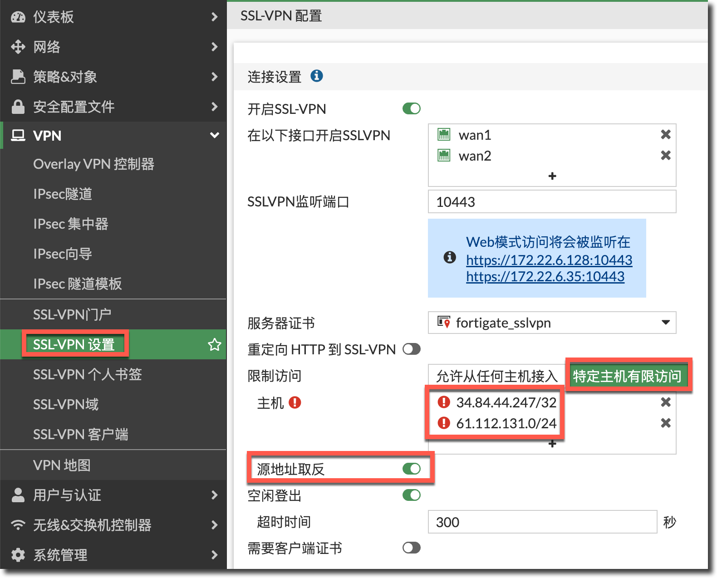
Task: Click host entry 61.112.131.0/24
Action: (x=506, y=423)
